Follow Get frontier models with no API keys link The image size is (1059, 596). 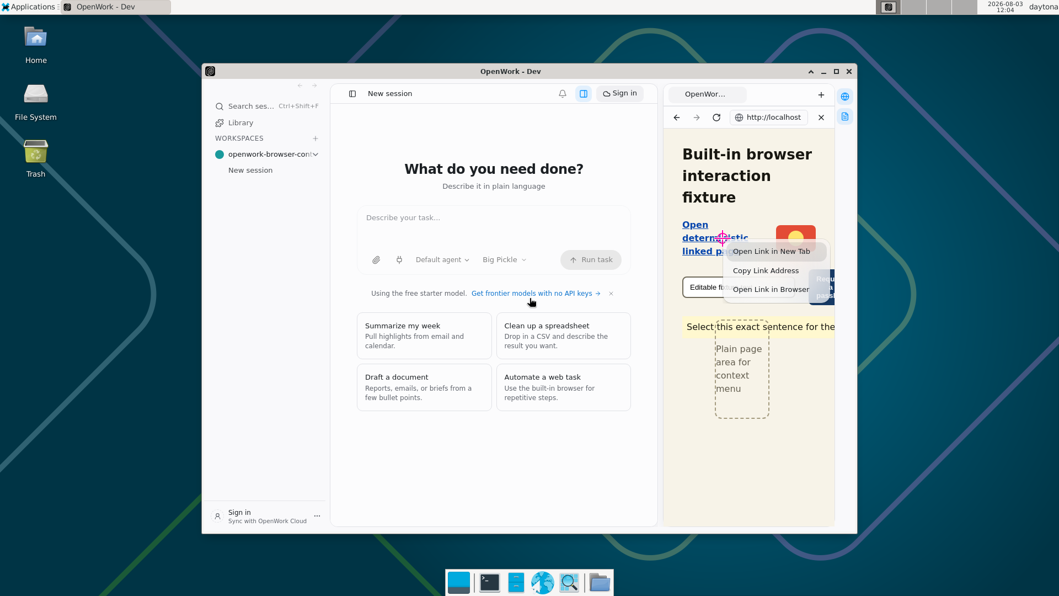(x=536, y=294)
